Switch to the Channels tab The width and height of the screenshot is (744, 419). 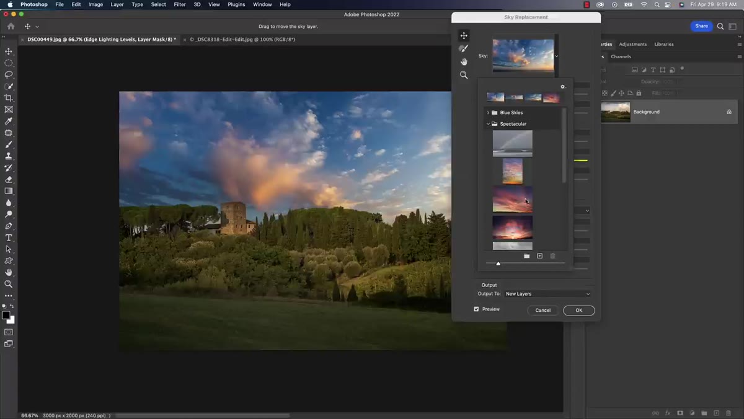coord(621,56)
